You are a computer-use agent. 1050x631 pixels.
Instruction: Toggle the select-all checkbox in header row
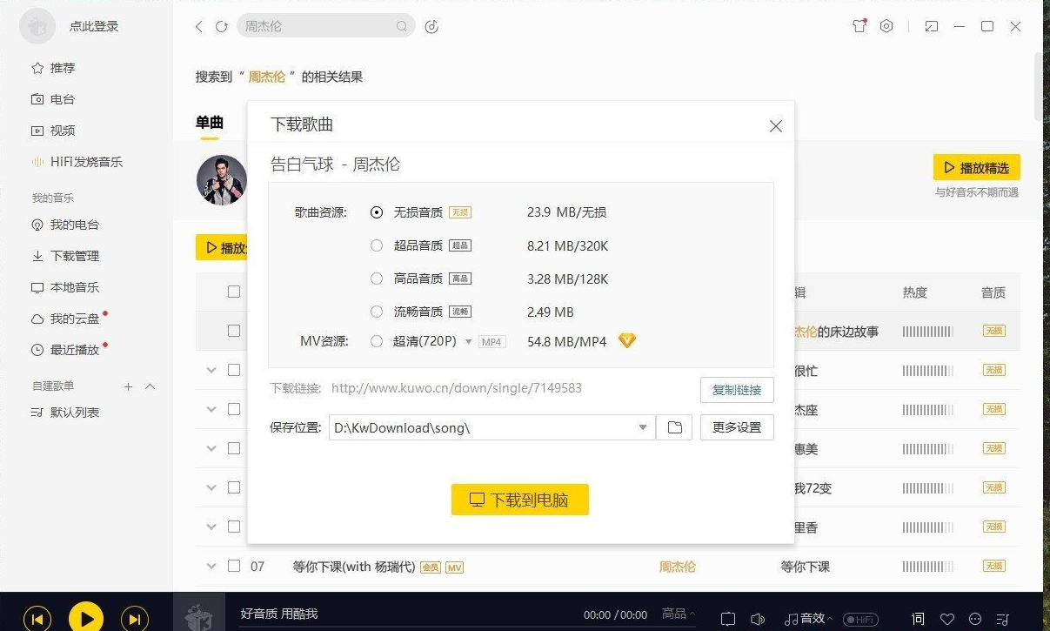[234, 292]
